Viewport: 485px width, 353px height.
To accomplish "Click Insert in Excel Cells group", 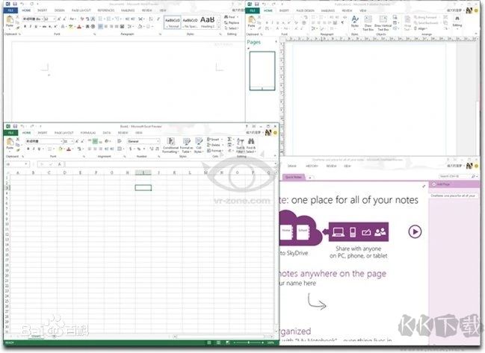I will coord(214,140).
